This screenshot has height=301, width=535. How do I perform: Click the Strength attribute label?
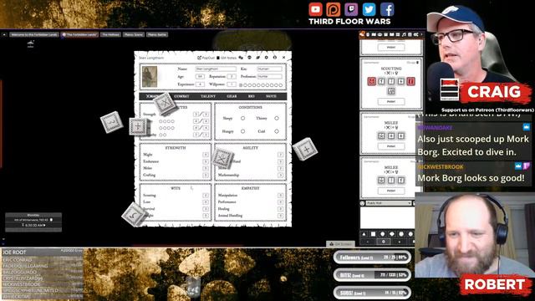150,115
